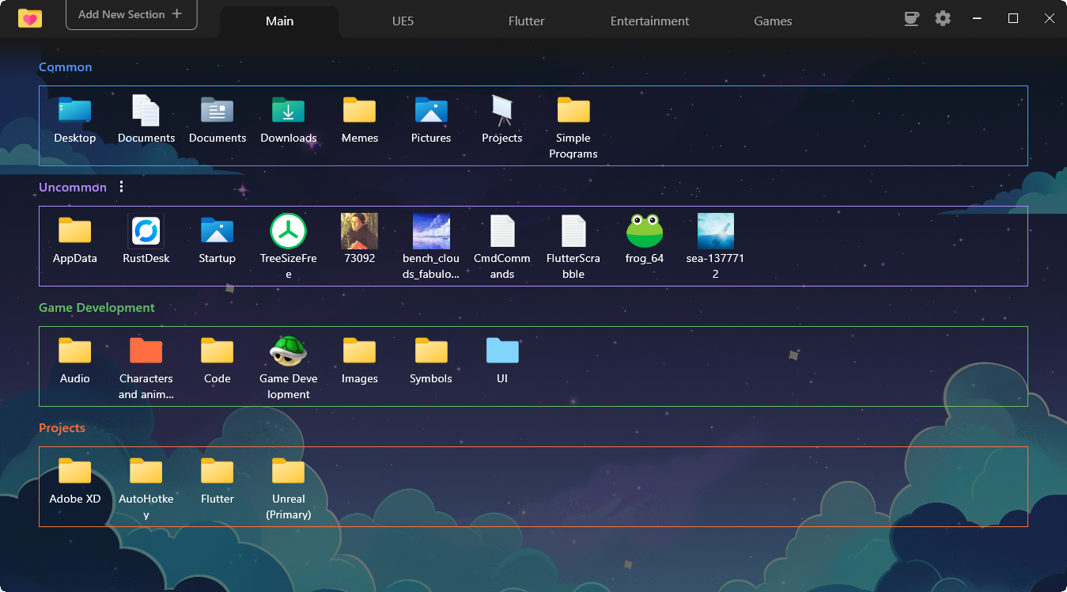Open the CmdCommands file
The image size is (1067, 592).
(x=502, y=247)
